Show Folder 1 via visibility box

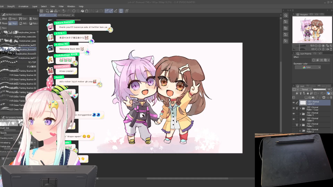[x=294, y=125]
